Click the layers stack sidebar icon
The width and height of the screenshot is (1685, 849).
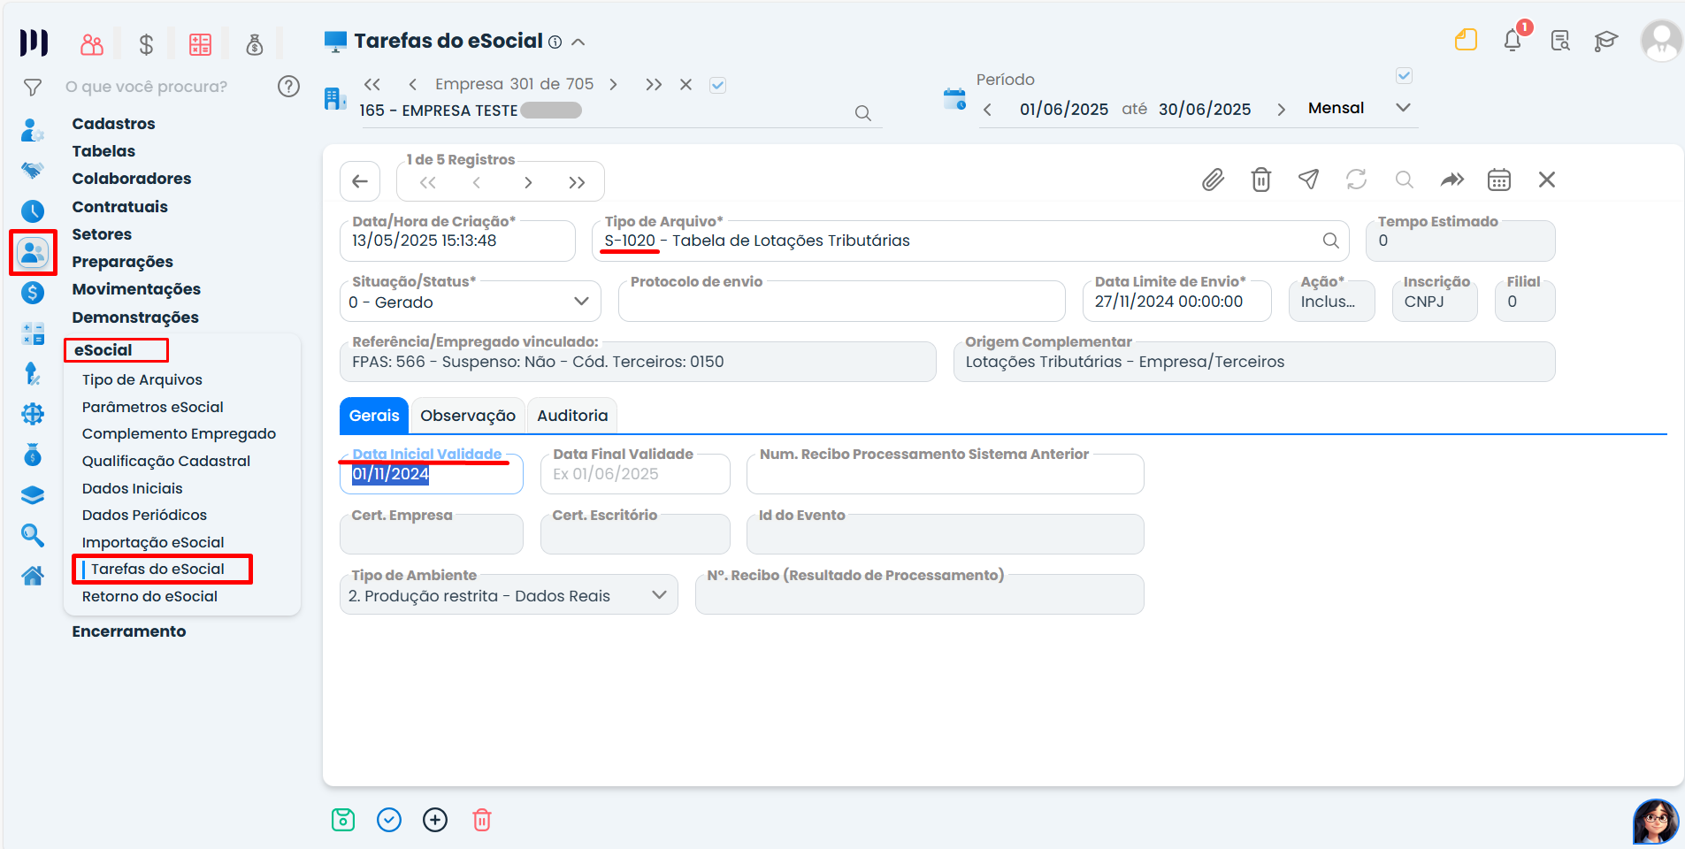[x=33, y=495]
